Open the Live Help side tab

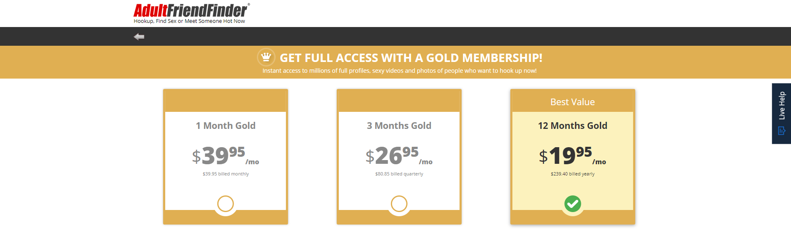[x=781, y=114]
